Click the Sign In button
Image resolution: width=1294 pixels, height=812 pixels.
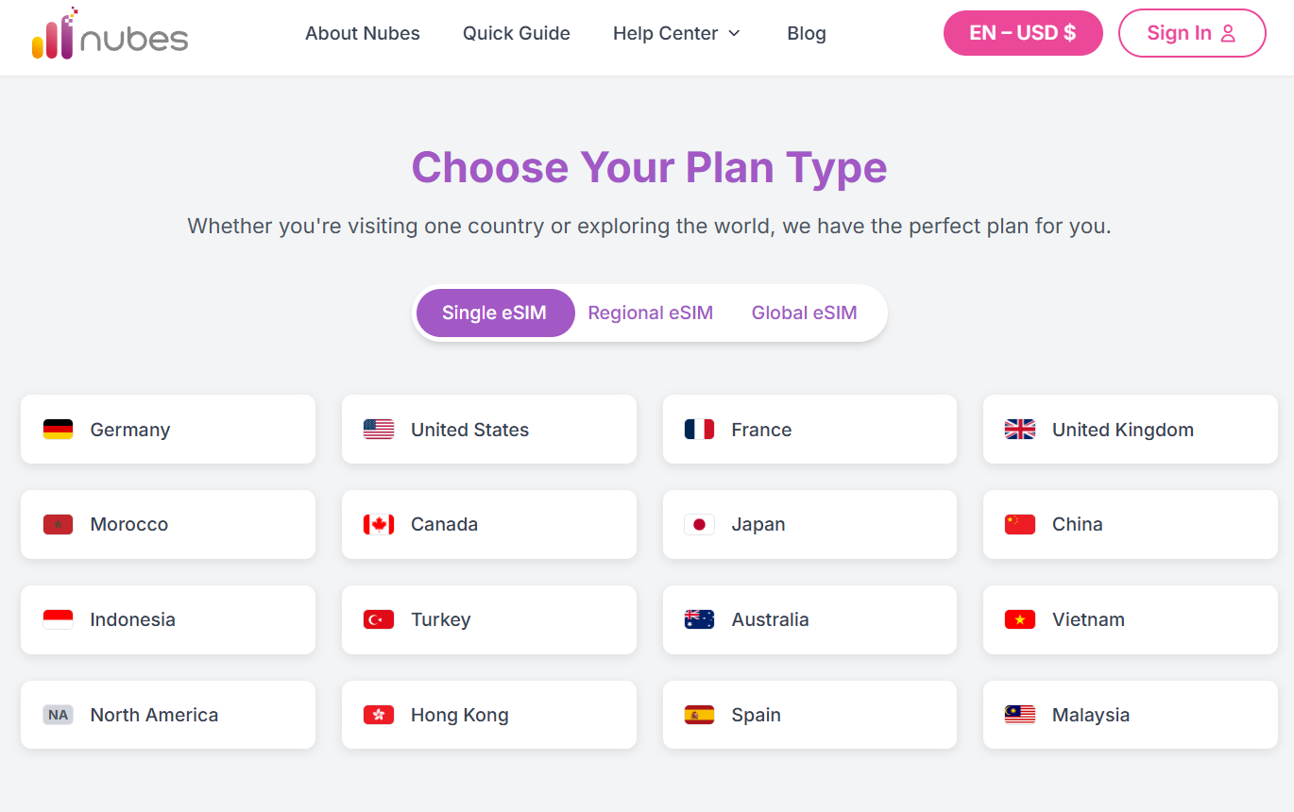coord(1192,32)
